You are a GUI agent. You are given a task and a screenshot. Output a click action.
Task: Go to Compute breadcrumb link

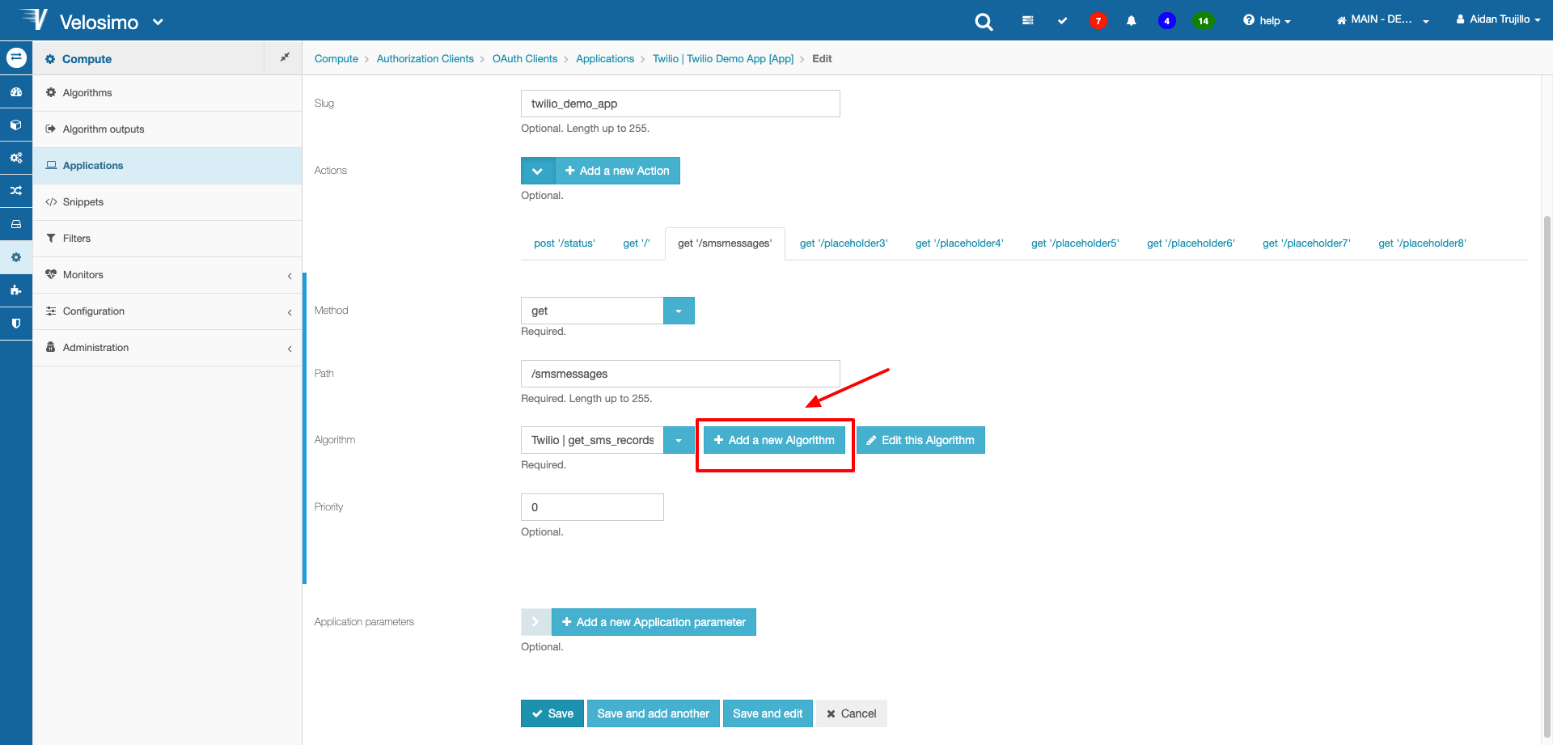pyautogui.click(x=336, y=59)
